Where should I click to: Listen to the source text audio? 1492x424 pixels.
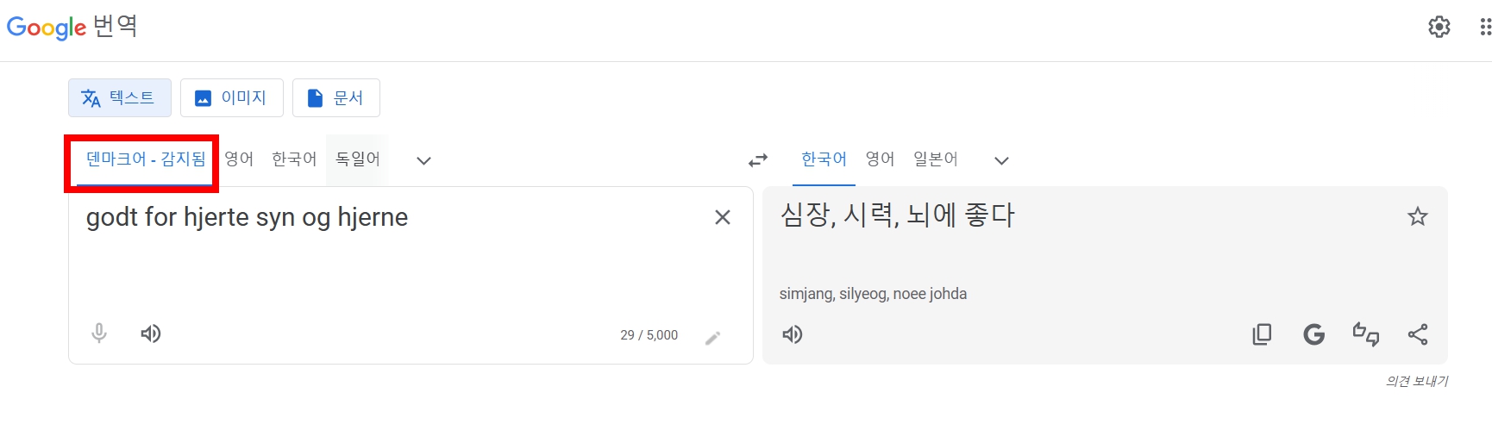[151, 334]
